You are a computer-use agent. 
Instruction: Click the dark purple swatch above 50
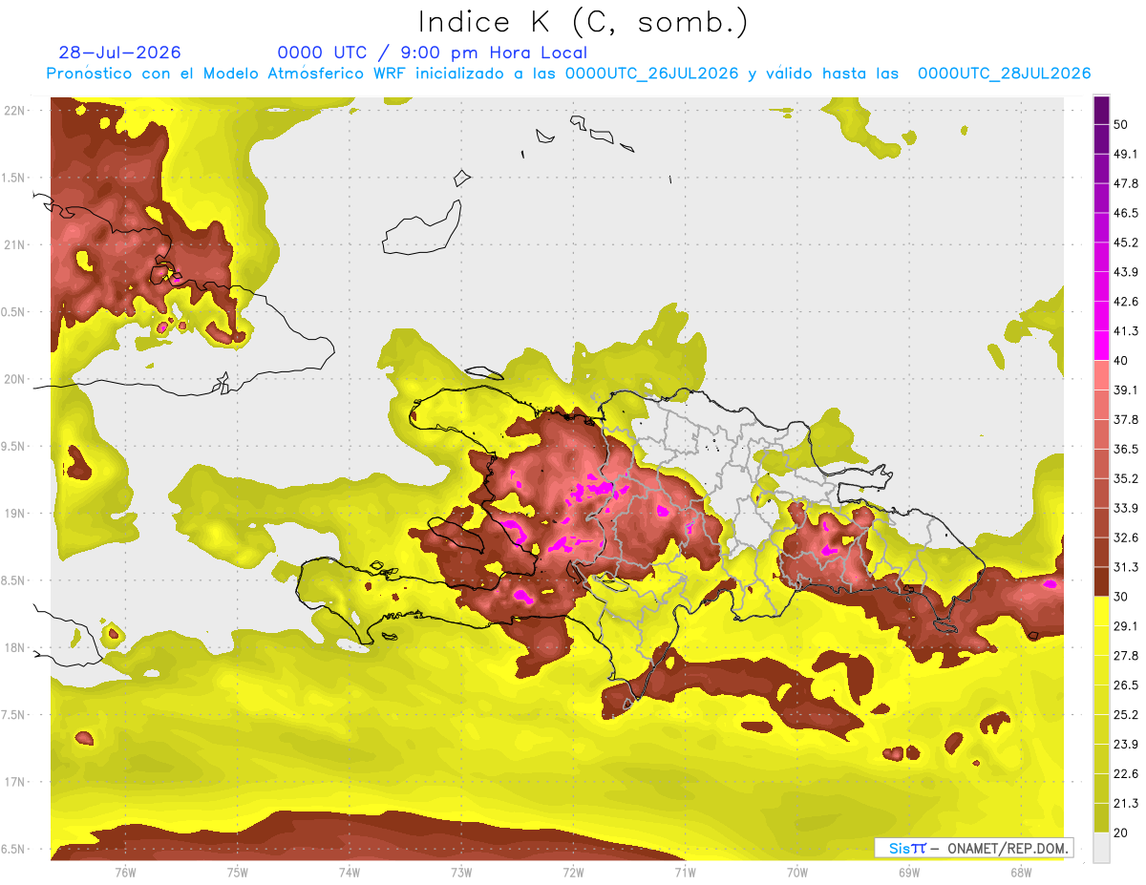pyautogui.click(x=1102, y=111)
